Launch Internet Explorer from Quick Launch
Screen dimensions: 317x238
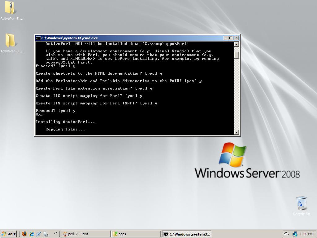pyautogui.click(x=32, y=234)
